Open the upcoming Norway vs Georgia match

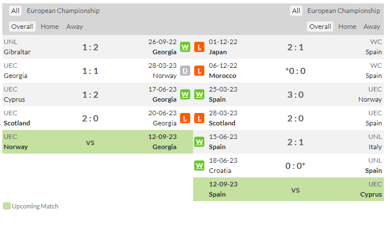click(x=97, y=142)
